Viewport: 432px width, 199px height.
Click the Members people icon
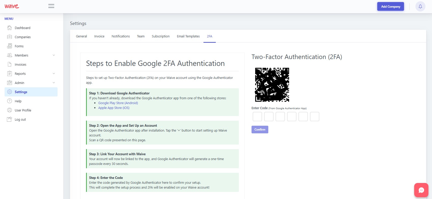click(9, 55)
